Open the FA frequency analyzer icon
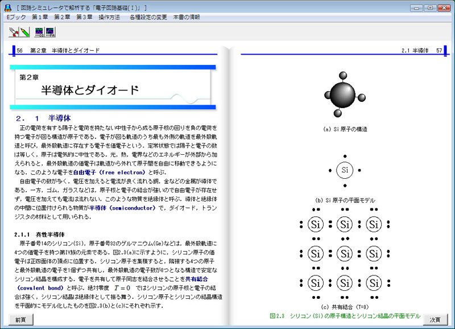Screen dimensions: 455x329 [x=50, y=32]
